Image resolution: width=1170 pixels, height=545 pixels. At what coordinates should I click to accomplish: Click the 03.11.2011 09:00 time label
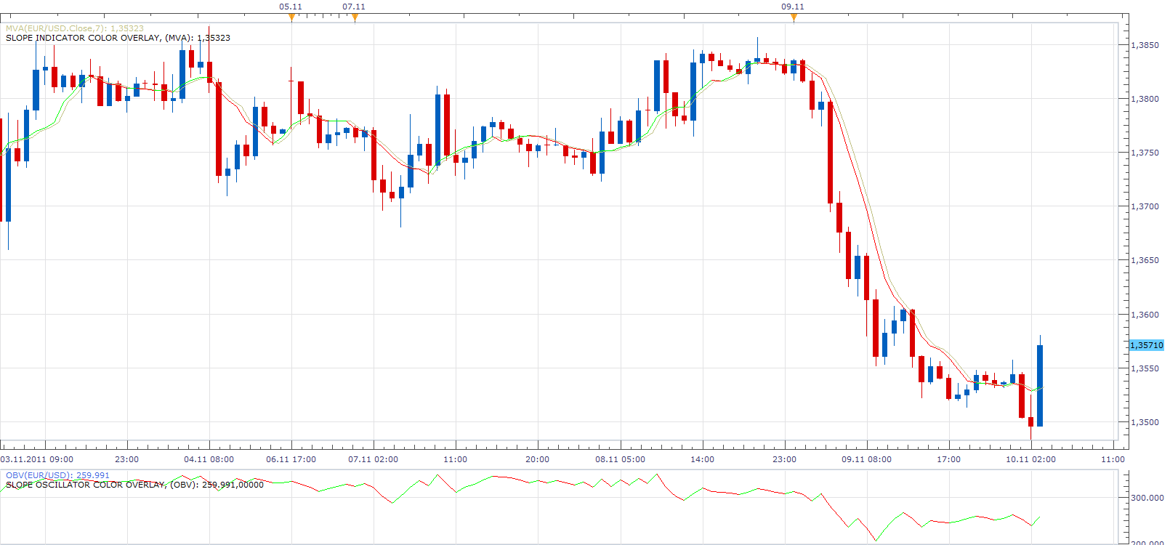(37, 459)
